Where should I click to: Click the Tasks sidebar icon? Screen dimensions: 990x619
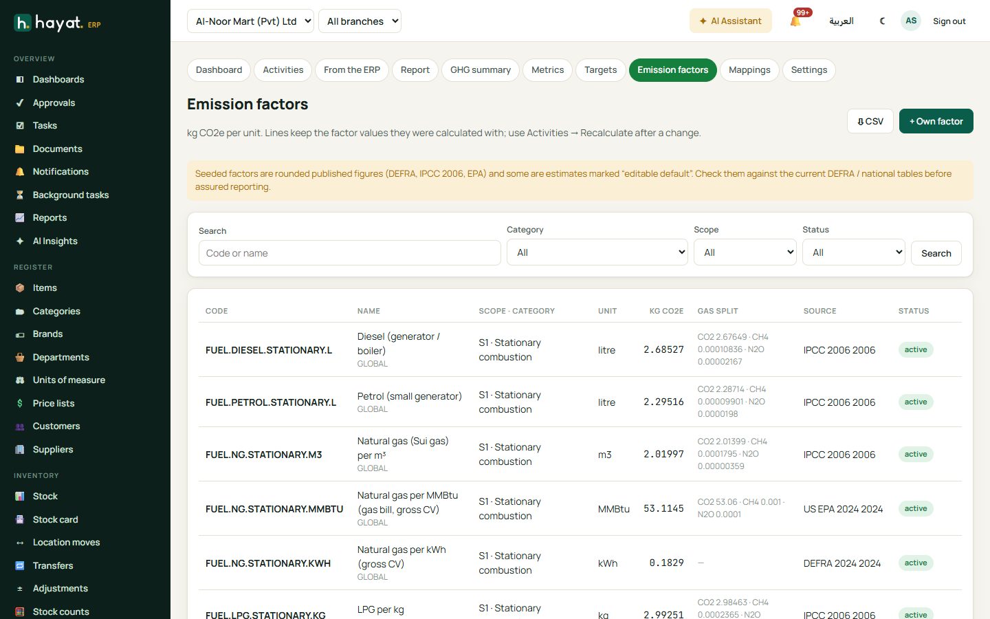coord(20,126)
